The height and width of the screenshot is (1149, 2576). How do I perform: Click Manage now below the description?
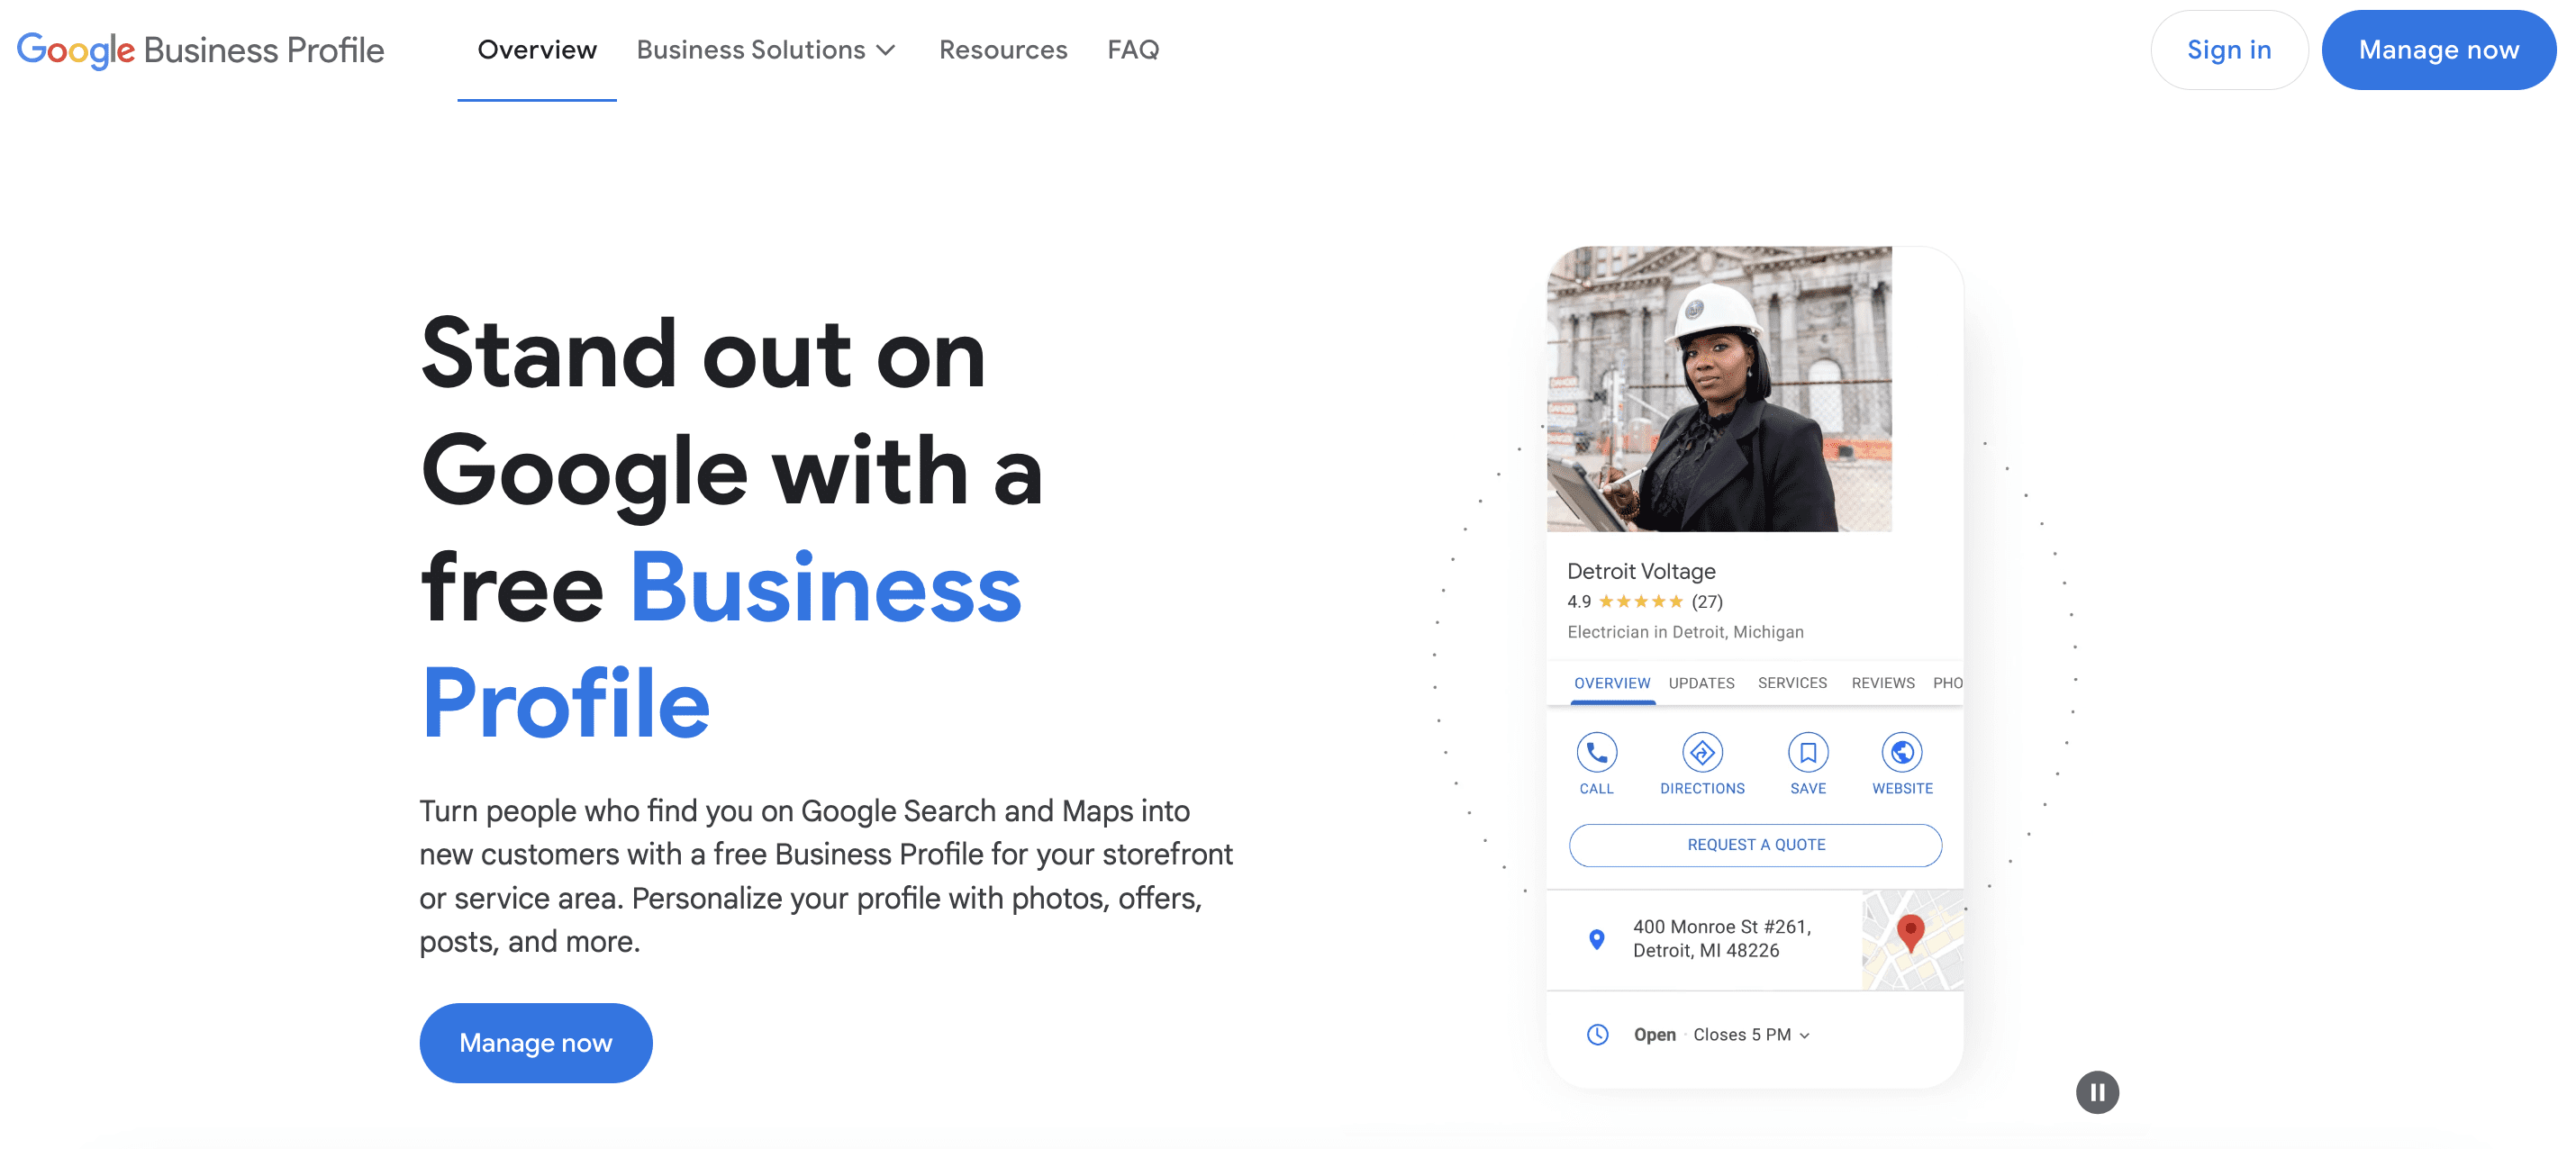(x=535, y=1043)
